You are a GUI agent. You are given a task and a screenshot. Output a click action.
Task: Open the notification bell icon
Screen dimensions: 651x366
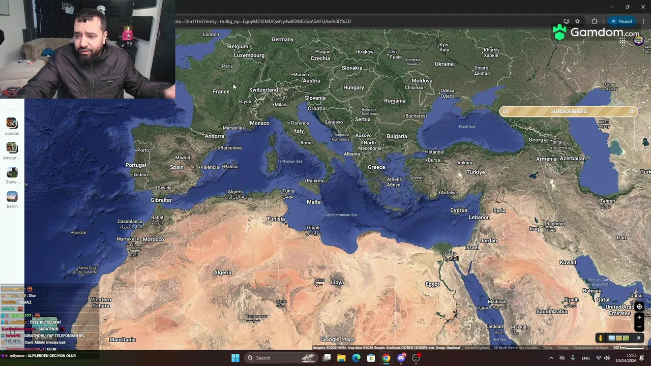click(x=641, y=358)
